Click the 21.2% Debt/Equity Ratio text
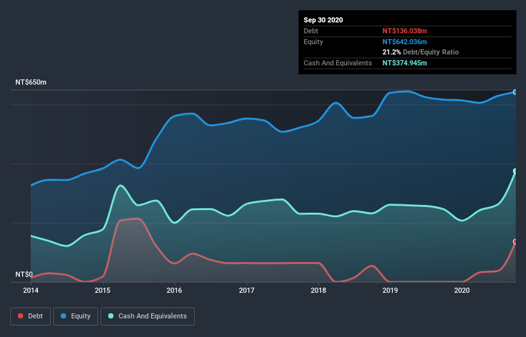The image size is (526, 337). coord(420,53)
